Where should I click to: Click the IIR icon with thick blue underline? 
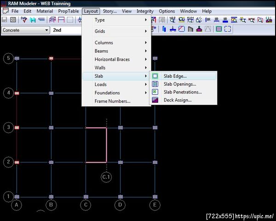[x=225, y=20]
